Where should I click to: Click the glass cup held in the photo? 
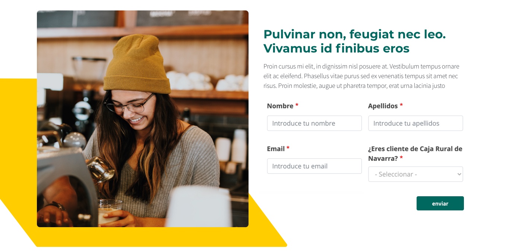click(x=109, y=211)
